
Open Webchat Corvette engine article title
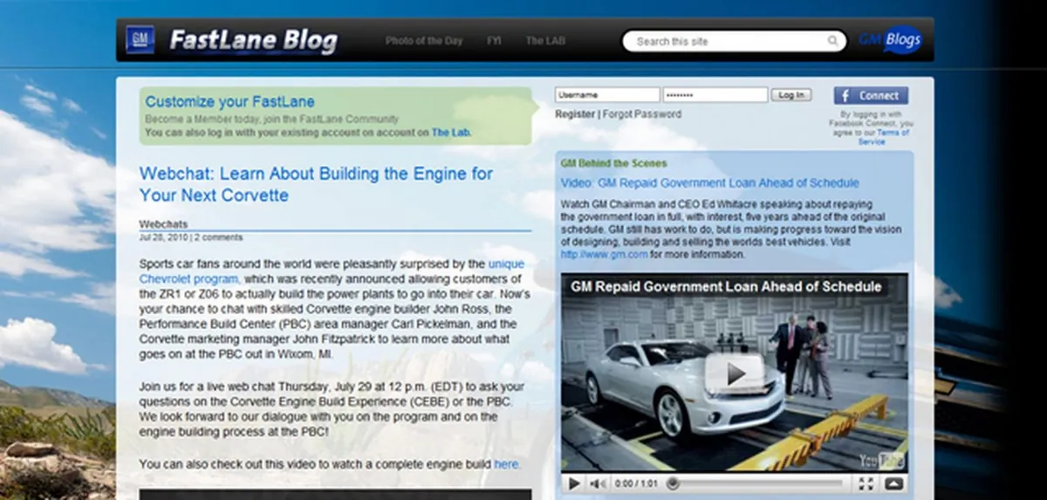tap(316, 184)
